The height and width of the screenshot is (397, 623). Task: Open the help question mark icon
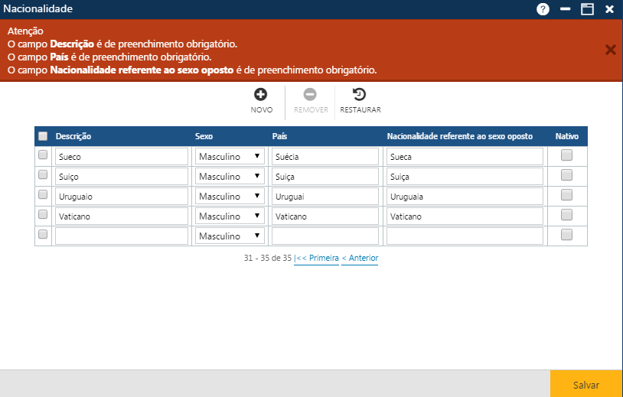pyautogui.click(x=543, y=9)
